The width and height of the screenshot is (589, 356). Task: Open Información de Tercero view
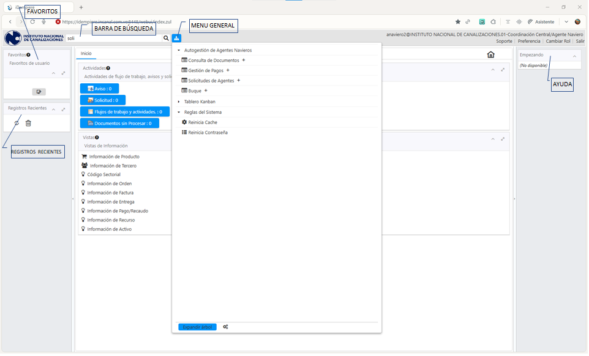pyautogui.click(x=113, y=166)
